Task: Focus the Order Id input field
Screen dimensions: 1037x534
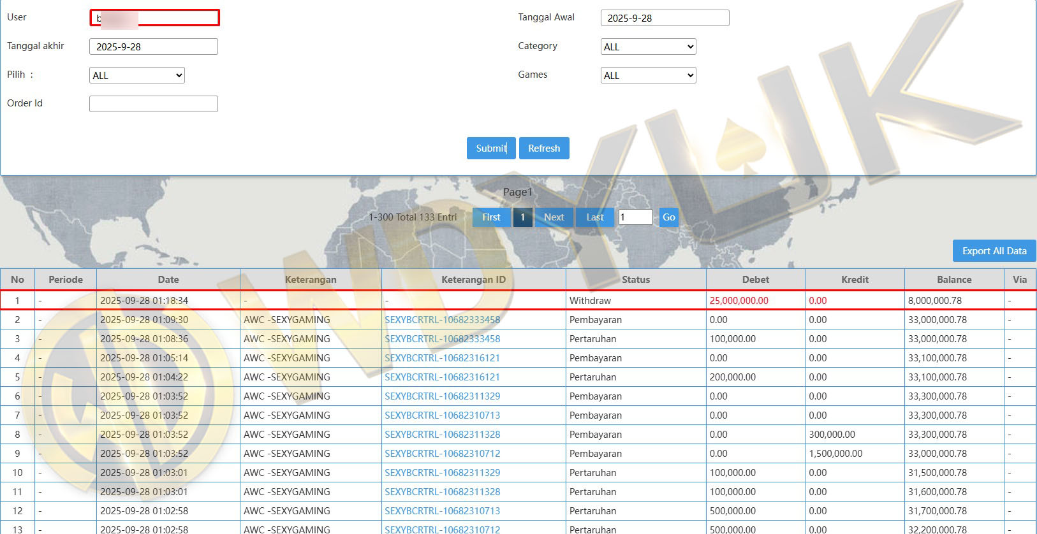Action: click(x=154, y=104)
